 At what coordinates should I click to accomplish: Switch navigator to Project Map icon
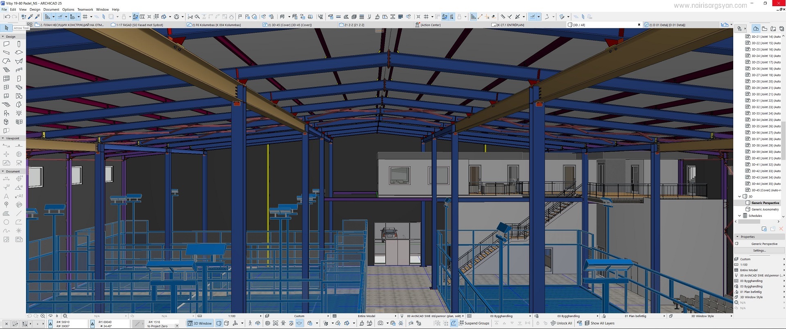tap(756, 29)
